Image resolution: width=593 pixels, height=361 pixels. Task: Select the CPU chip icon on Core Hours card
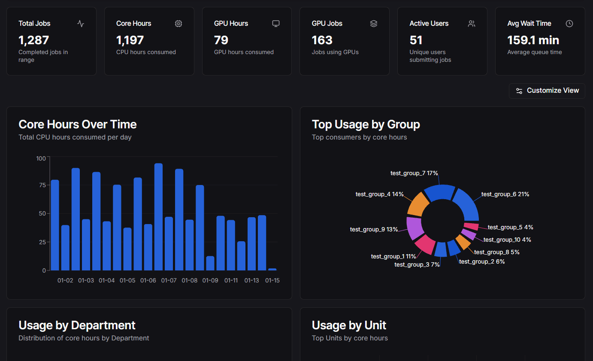178,24
